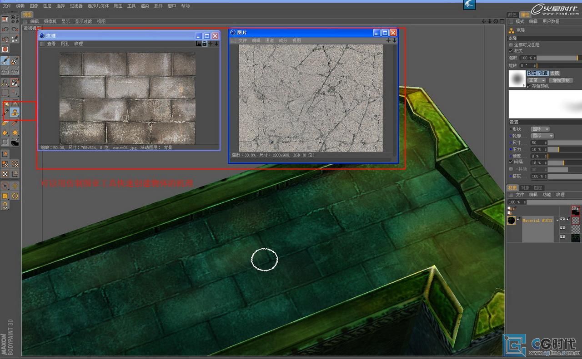Select the Clone stamp tool in left toolbar
Screen dimensions: 582x359
click(15, 112)
